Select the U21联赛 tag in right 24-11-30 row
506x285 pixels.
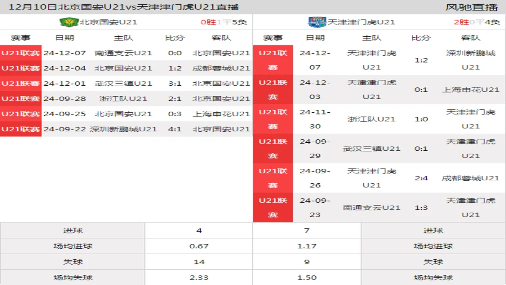point(273,119)
